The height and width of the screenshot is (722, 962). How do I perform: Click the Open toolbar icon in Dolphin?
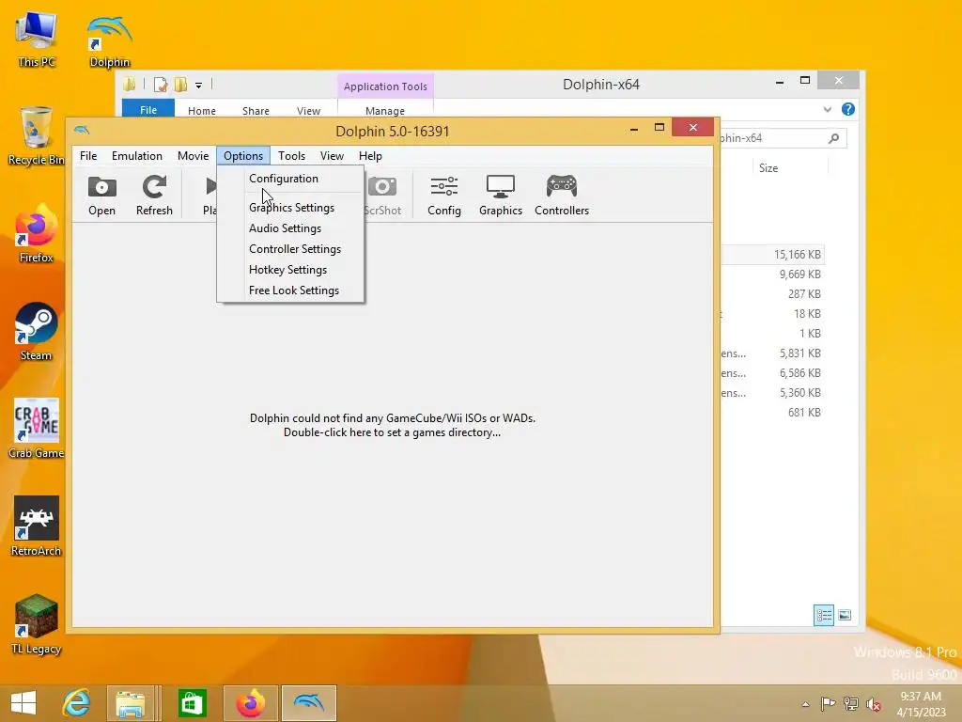pyautogui.click(x=101, y=196)
